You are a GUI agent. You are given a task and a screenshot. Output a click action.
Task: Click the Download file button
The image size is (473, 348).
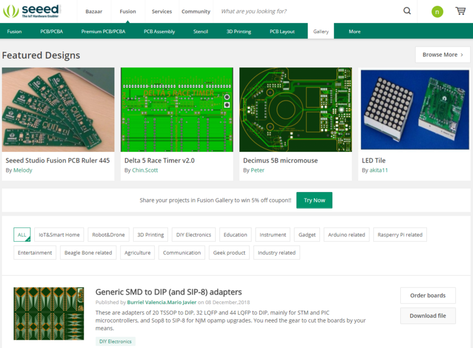coord(427,316)
